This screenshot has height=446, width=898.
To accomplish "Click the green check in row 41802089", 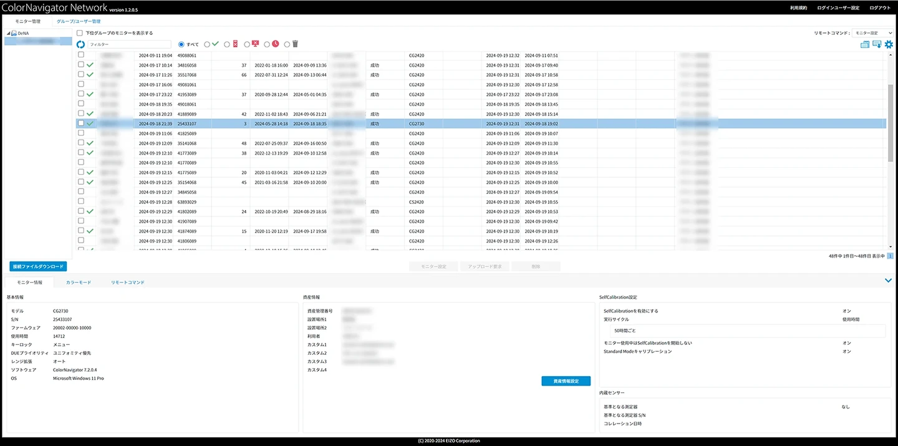I will click(90, 211).
